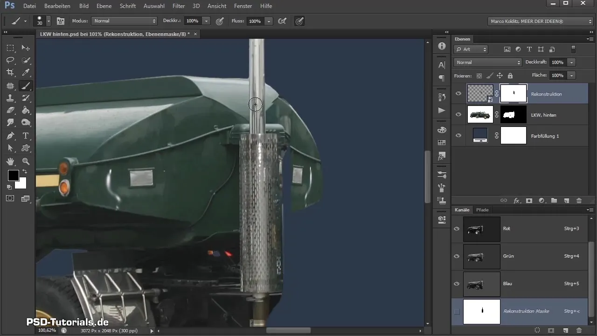The height and width of the screenshot is (336, 597).
Task: Toggle visibility of the Rot channel
Action: tap(457, 229)
